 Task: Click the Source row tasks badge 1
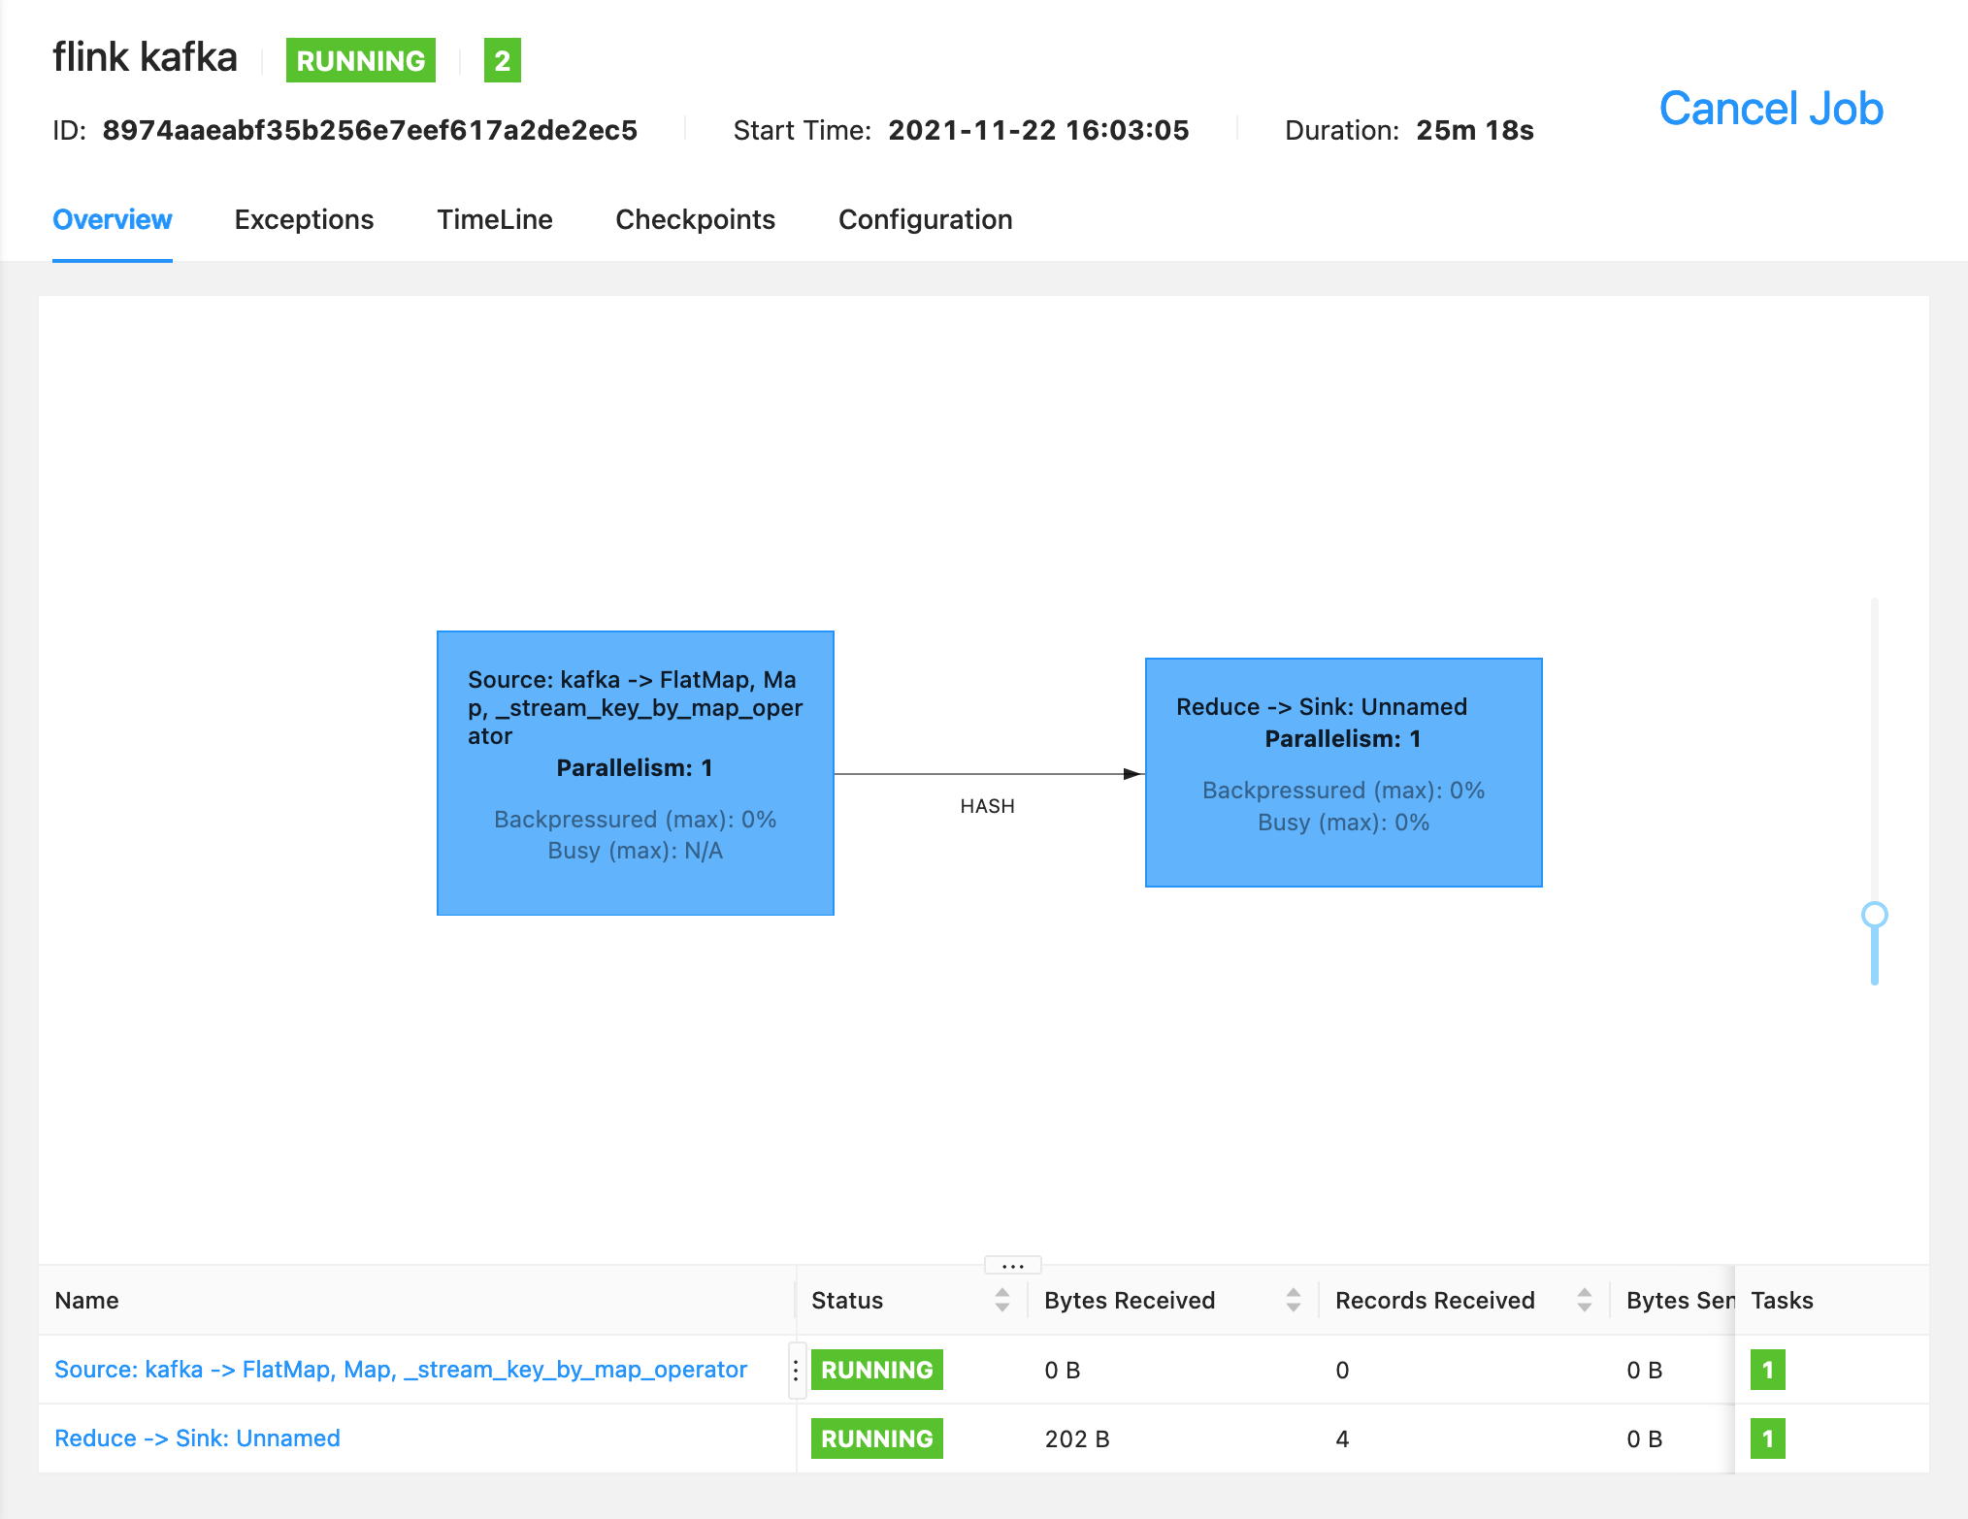pos(1767,1370)
